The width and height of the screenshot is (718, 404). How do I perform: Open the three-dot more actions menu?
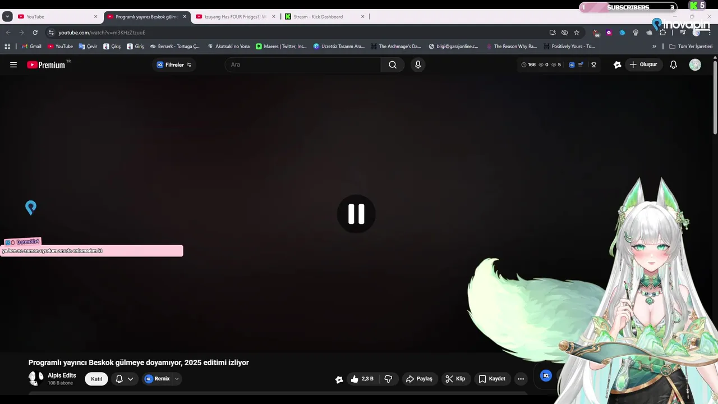tap(521, 379)
